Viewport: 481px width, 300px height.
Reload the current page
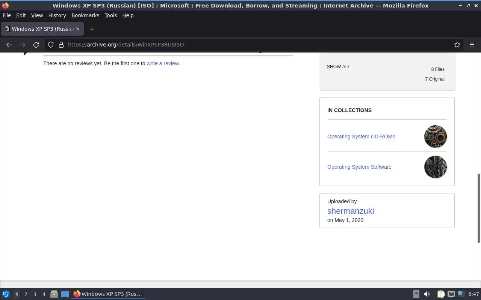point(36,45)
